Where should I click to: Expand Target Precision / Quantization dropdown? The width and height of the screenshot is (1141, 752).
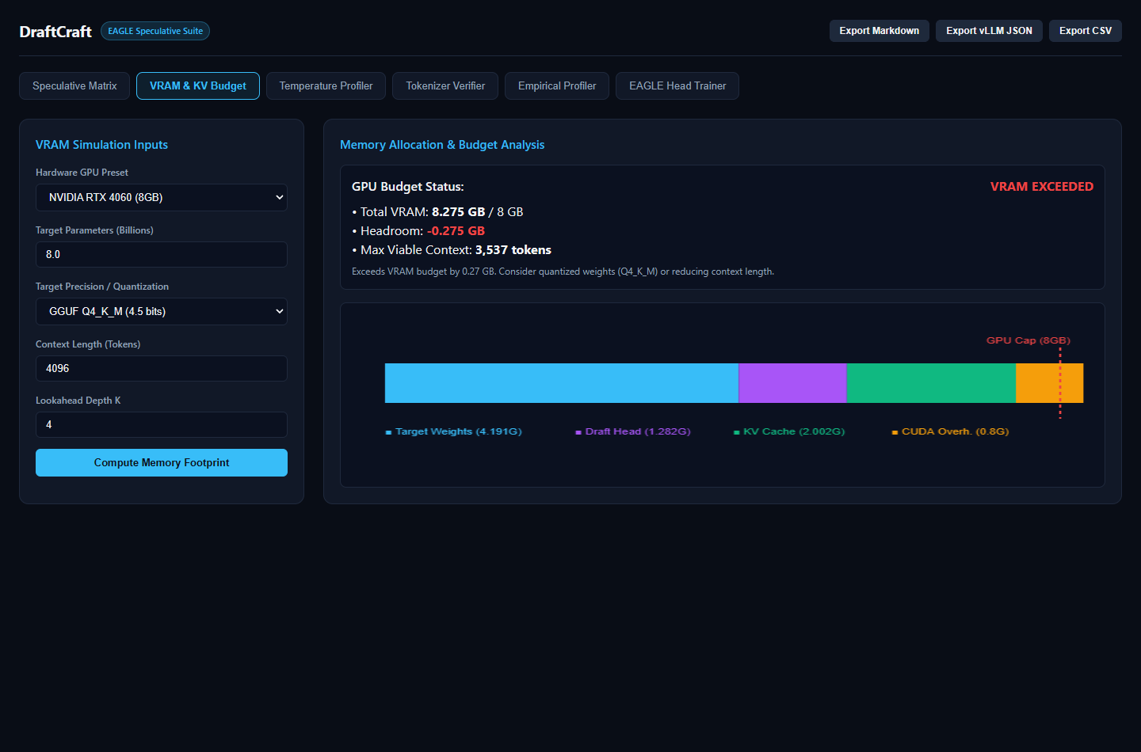pyautogui.click(x=162, y=311)
